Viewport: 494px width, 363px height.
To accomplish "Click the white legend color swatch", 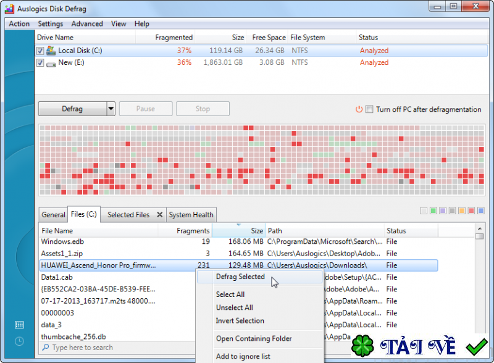I will pyautogui.click(x=424, y=211).
